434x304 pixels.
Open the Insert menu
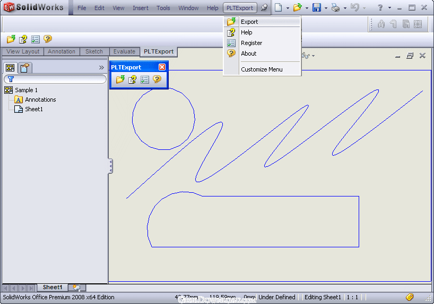[x=141, y=8]
